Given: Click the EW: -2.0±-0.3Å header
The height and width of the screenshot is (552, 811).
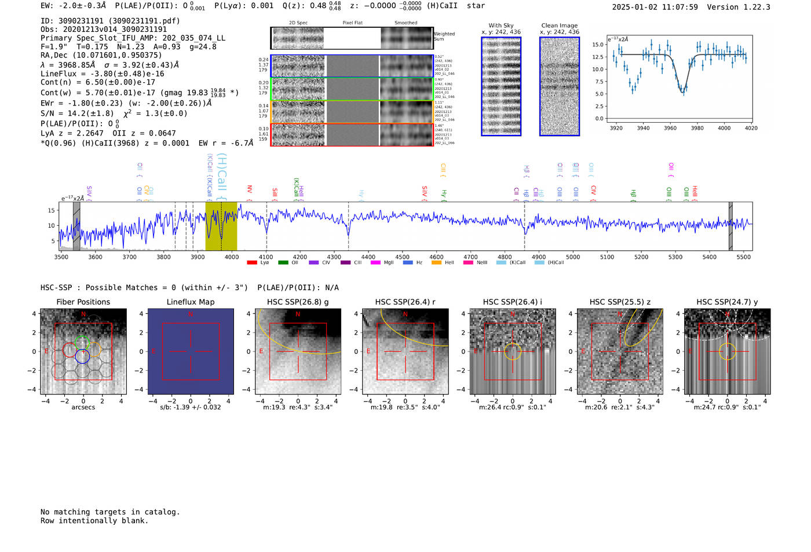Looking at the screenshot, I should [x=74, y=5].
